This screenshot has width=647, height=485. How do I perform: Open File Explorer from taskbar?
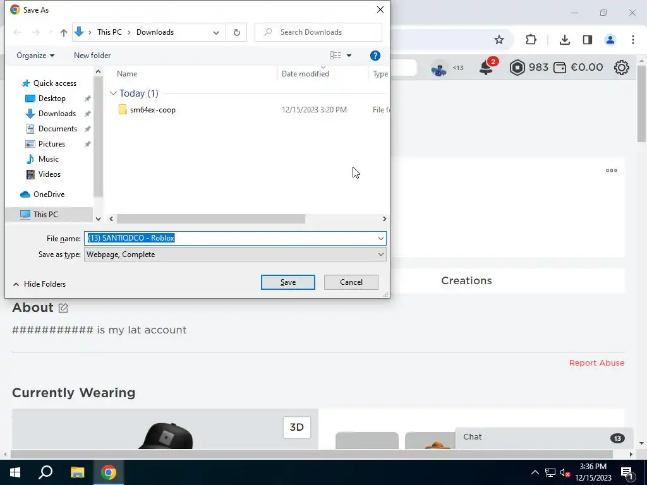[x=77, y=472]
